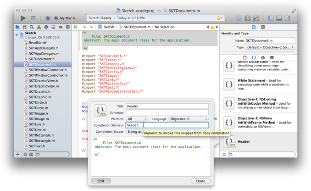
Task: Click Done in the snippet popover
Action: point(200,181)
